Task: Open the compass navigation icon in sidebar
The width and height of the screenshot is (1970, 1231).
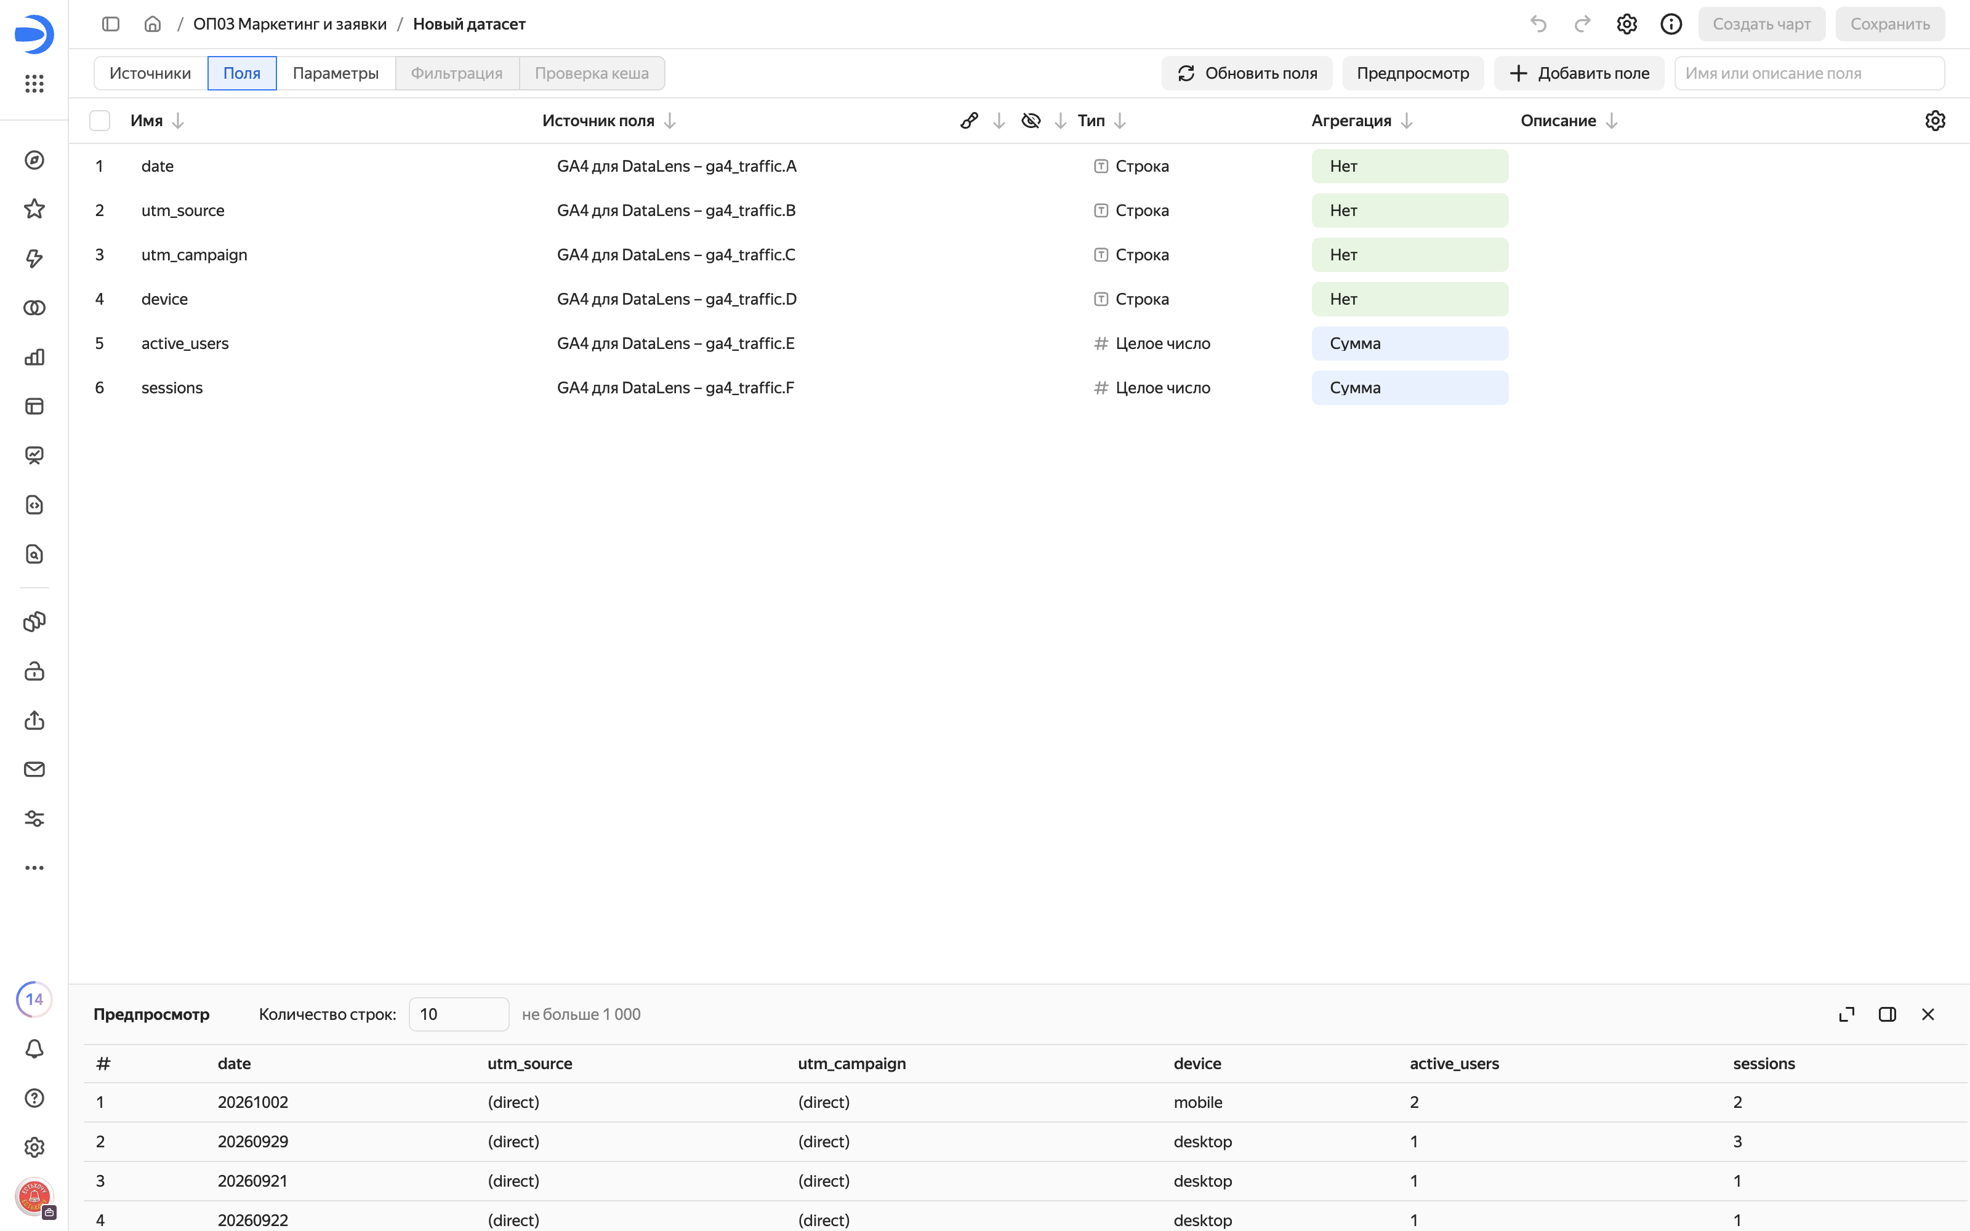Action: coord(34,161)
